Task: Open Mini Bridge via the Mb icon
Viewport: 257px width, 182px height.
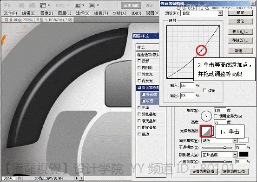Action: [x=32, y=6]
